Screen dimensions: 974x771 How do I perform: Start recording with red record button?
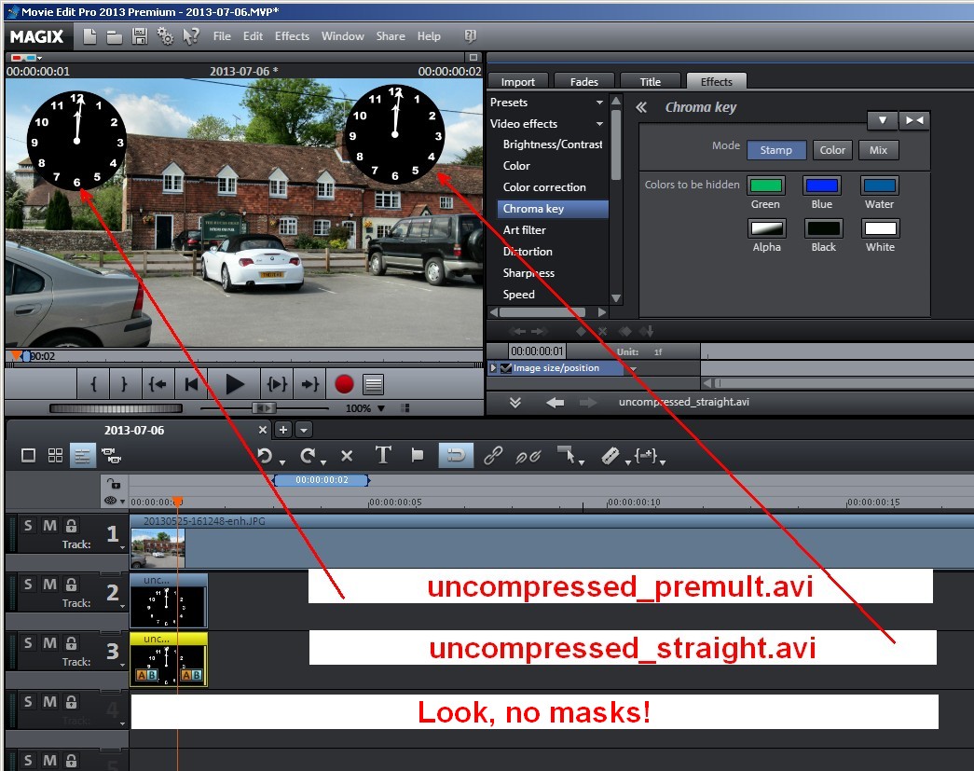(x=344, y=385)
